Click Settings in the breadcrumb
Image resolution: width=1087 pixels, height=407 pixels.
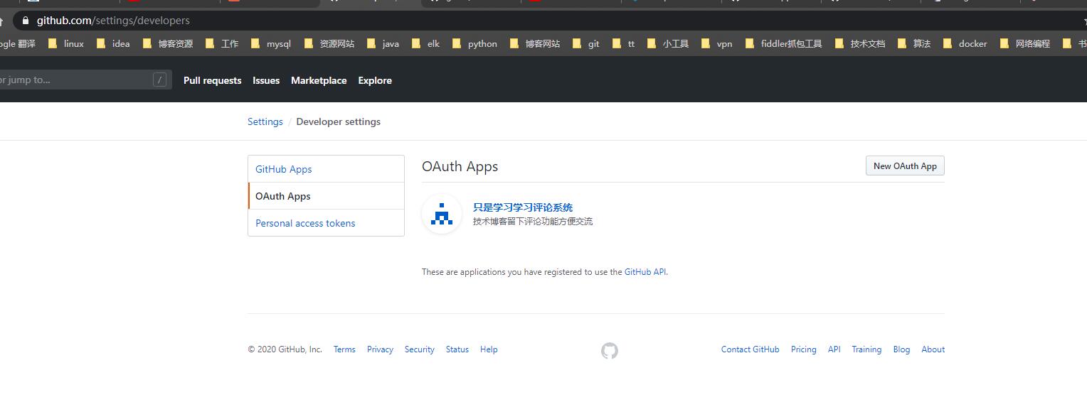coord(265,121)
